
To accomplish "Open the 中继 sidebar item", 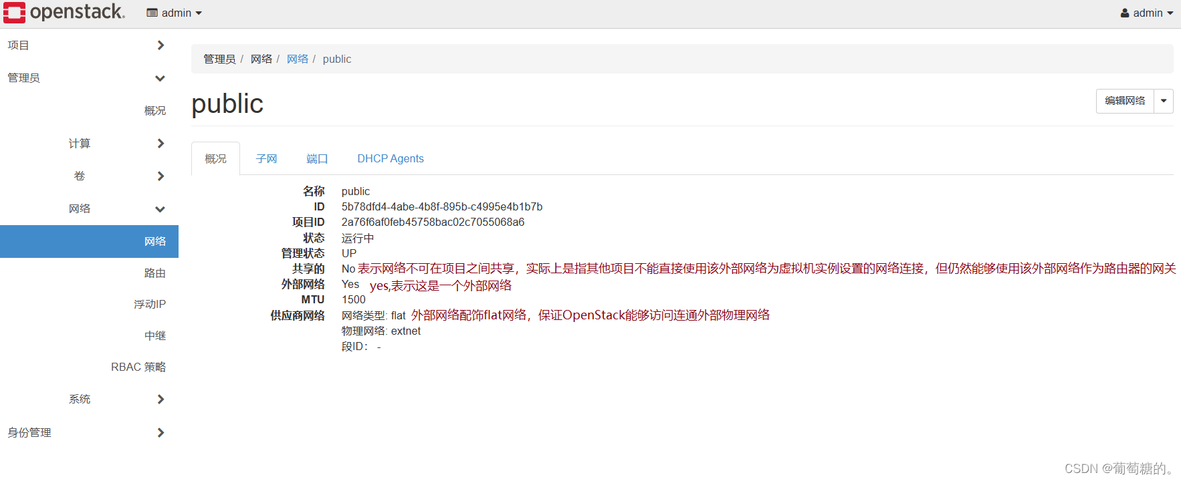I will (x=155, y=336).
